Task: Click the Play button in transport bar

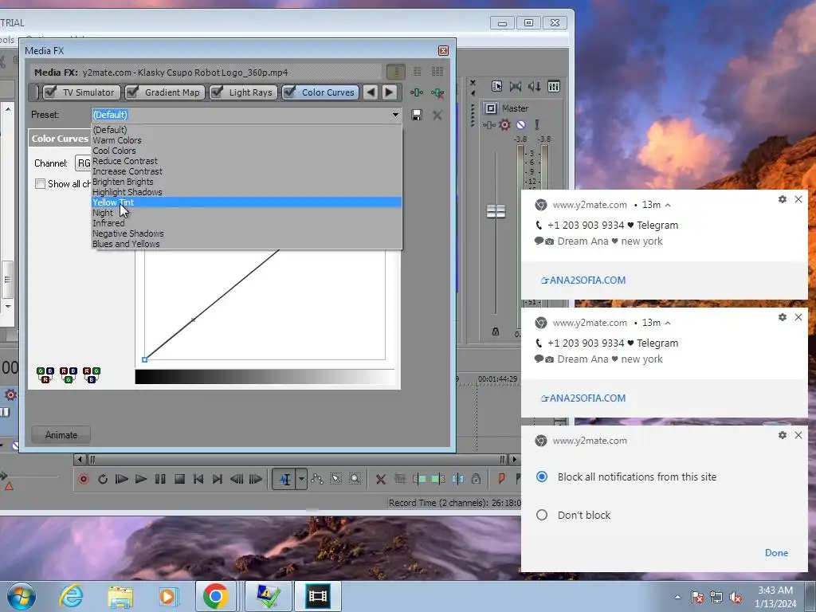Action: (x=140, y=479)
